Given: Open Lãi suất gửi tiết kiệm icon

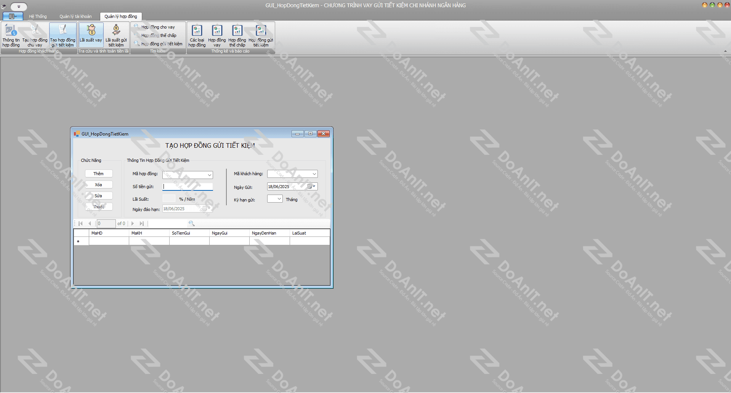Looking at the screenshot, I should click(x=116, y=35).
